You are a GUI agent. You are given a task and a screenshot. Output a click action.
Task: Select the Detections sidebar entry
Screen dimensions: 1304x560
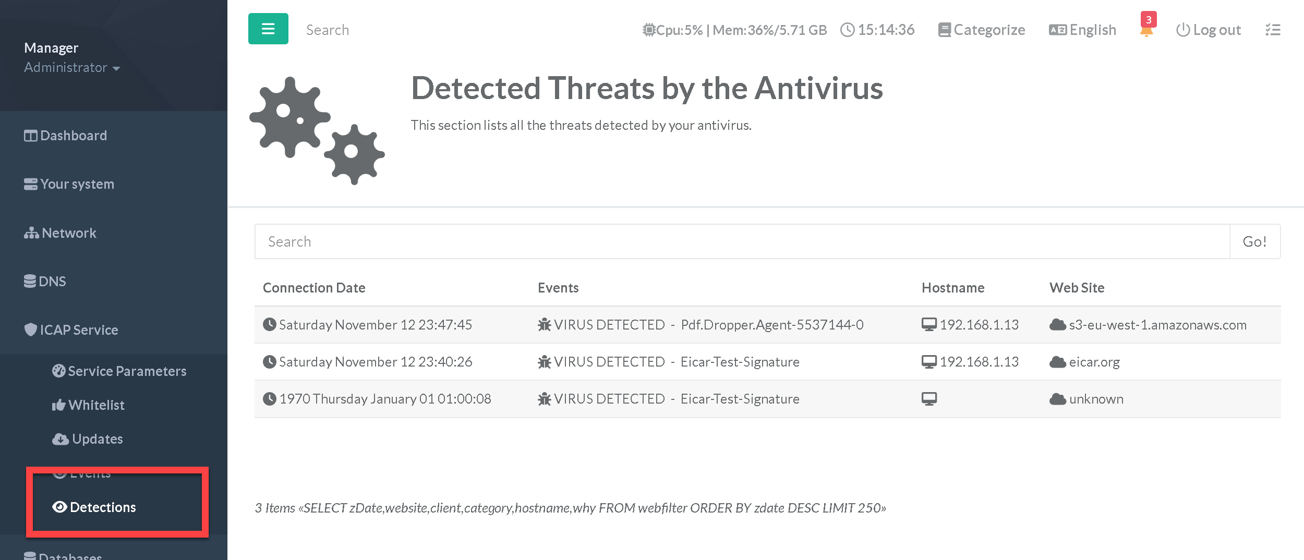[102, 507]
